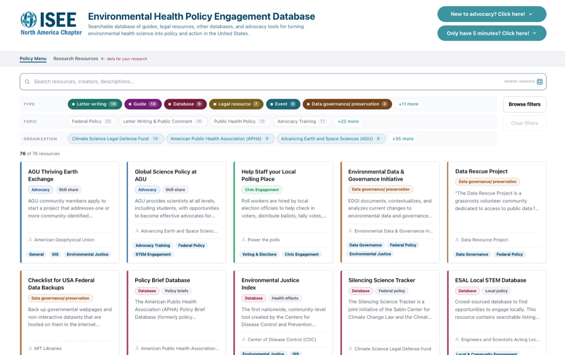Click the person icon beside Data Resource Project

(x=457, y=240)
